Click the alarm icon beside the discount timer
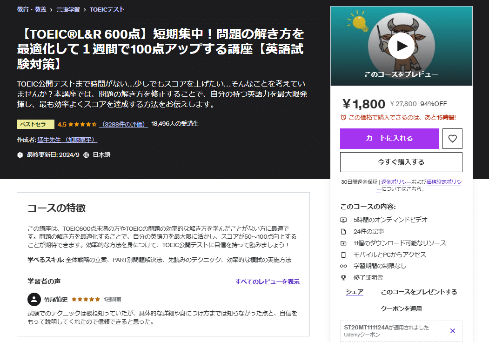The width and height of the screenshot is (489, 342). pos(344,117)
